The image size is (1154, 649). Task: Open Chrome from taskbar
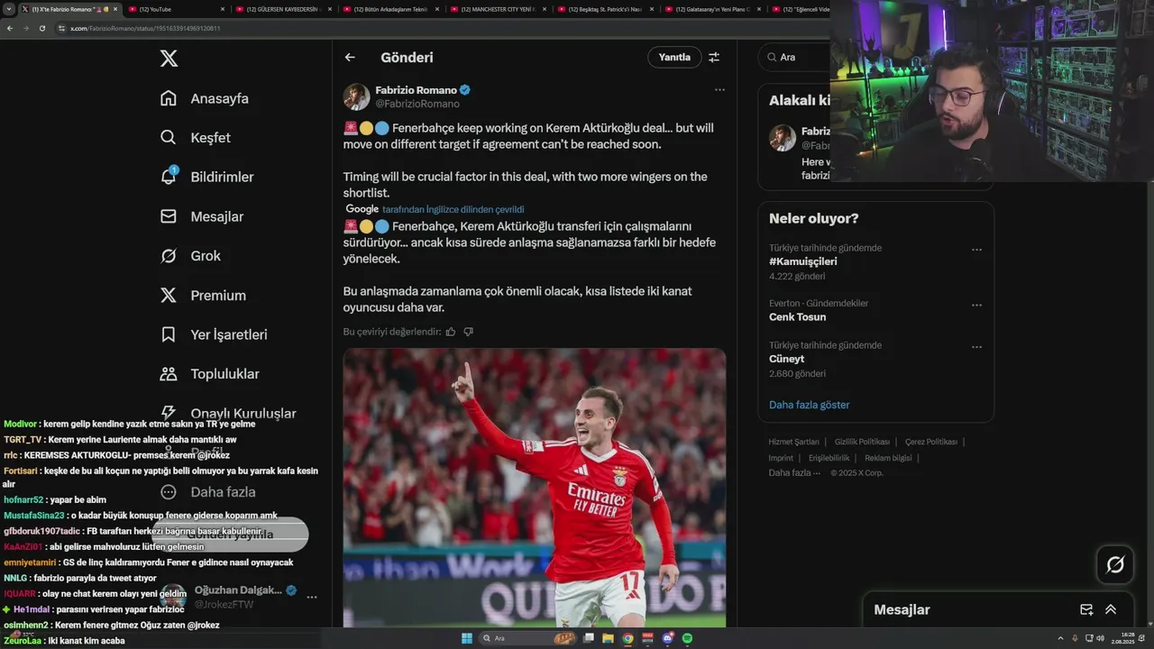pyautogui.click(x=628, y=638)
